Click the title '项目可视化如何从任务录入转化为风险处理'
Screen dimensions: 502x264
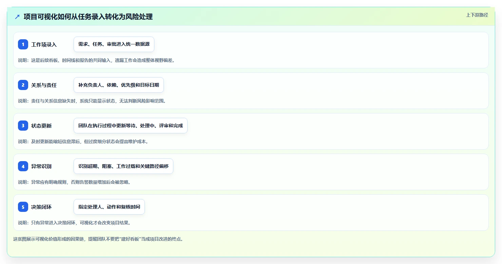tap(88, 17)
